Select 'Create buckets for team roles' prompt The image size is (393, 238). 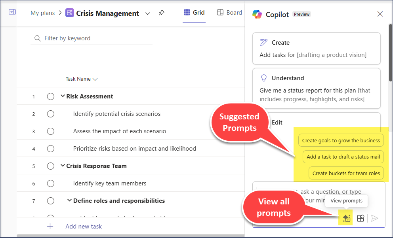[x=346, y=173]
